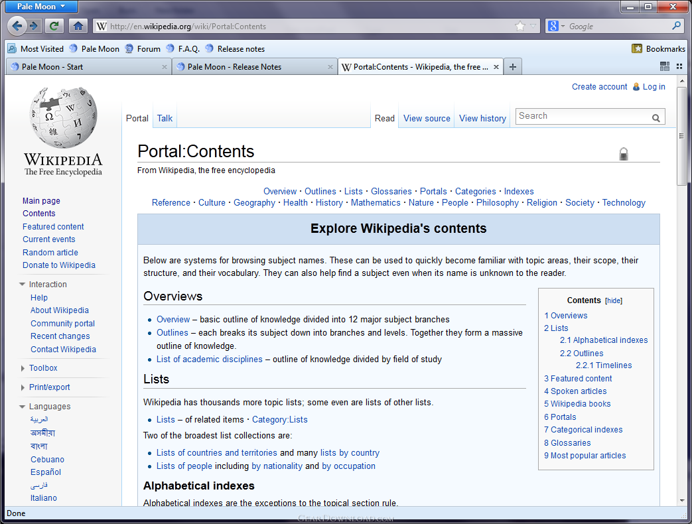
Task: Expand the Print/export sidebar section
Action: [x=23, y=387]
